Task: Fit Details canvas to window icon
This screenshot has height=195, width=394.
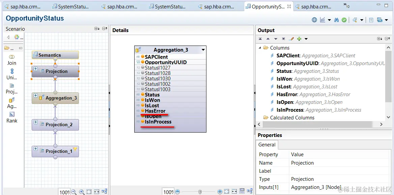Action: coord(226,192)
